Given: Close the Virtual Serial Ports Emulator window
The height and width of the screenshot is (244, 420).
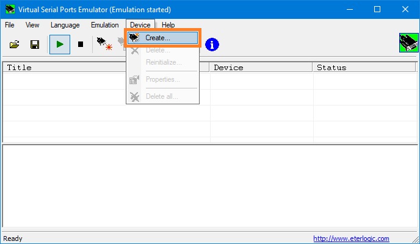Looking at the screenshot, I should [405, 9].
